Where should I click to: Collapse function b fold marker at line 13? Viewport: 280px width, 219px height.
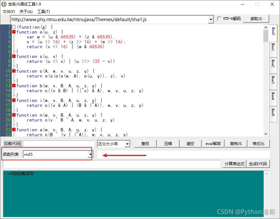click(14, 86)
